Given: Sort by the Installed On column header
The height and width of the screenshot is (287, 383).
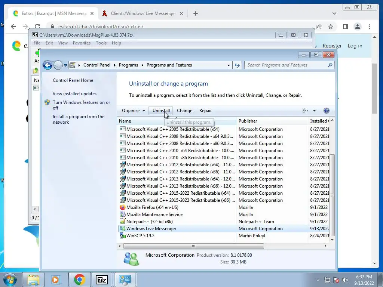Looking at the screenshot, I should (x=319, y=121).
